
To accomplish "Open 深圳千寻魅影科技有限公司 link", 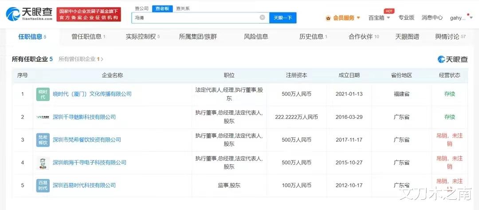I will [x=84, y=117].
